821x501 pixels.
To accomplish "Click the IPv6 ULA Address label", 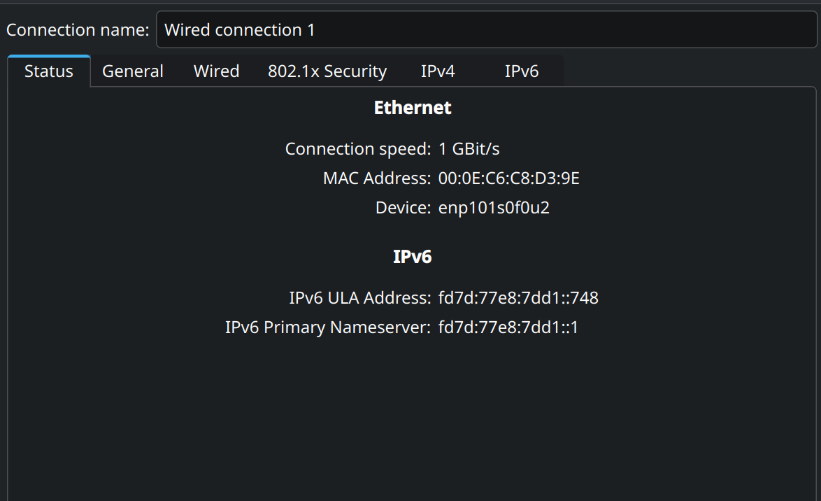I will click(x=359, y=297).
